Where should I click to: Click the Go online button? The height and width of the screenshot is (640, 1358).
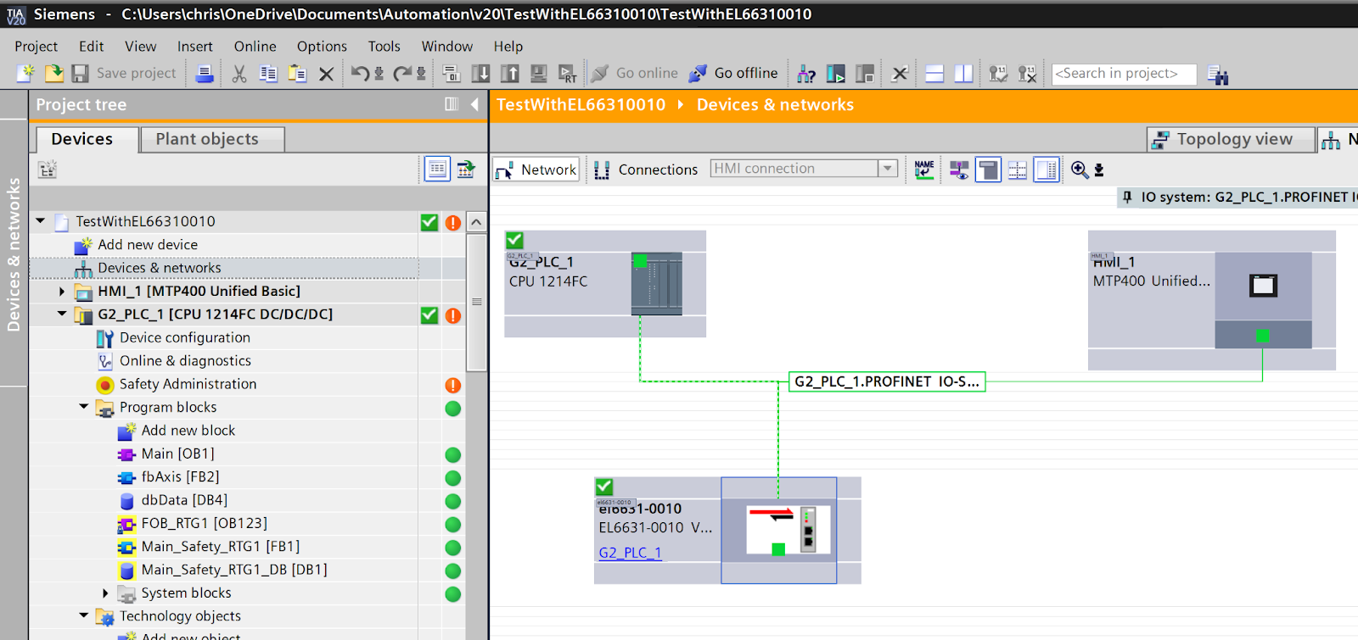click(x=635, y=74)
